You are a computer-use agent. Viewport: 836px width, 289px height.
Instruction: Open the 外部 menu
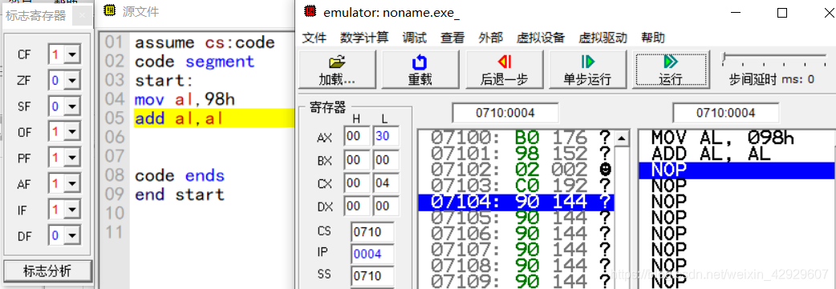(x=490, y=38)
